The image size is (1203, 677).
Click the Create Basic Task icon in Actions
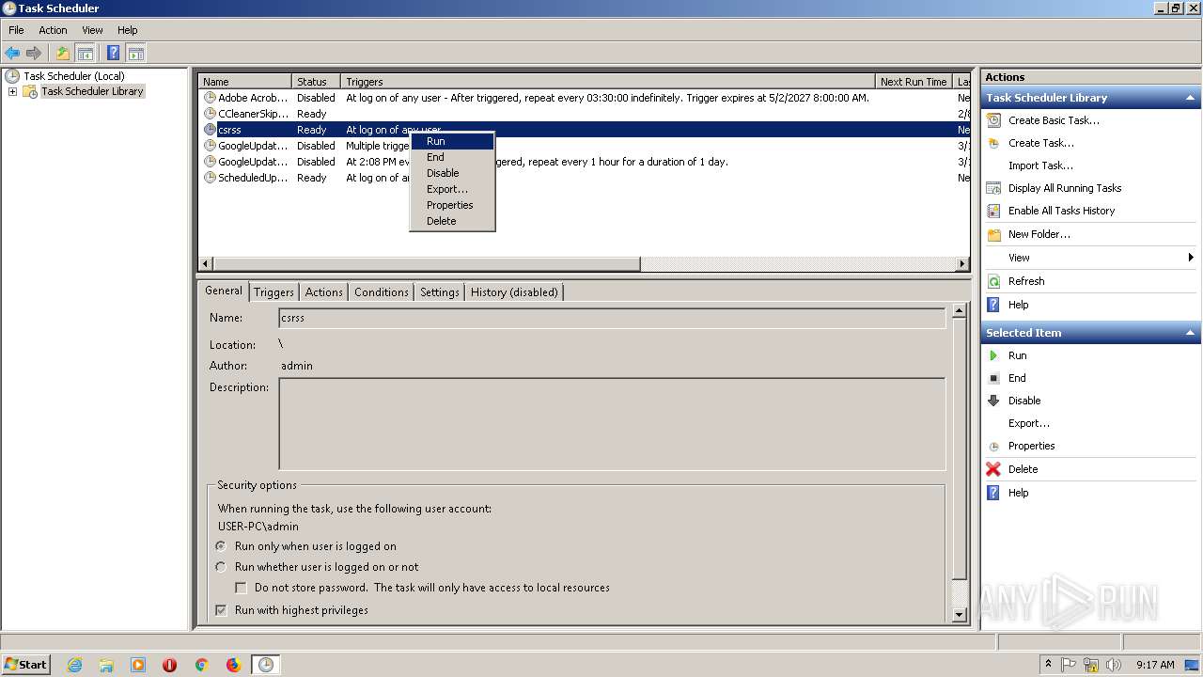pos(993,120)
